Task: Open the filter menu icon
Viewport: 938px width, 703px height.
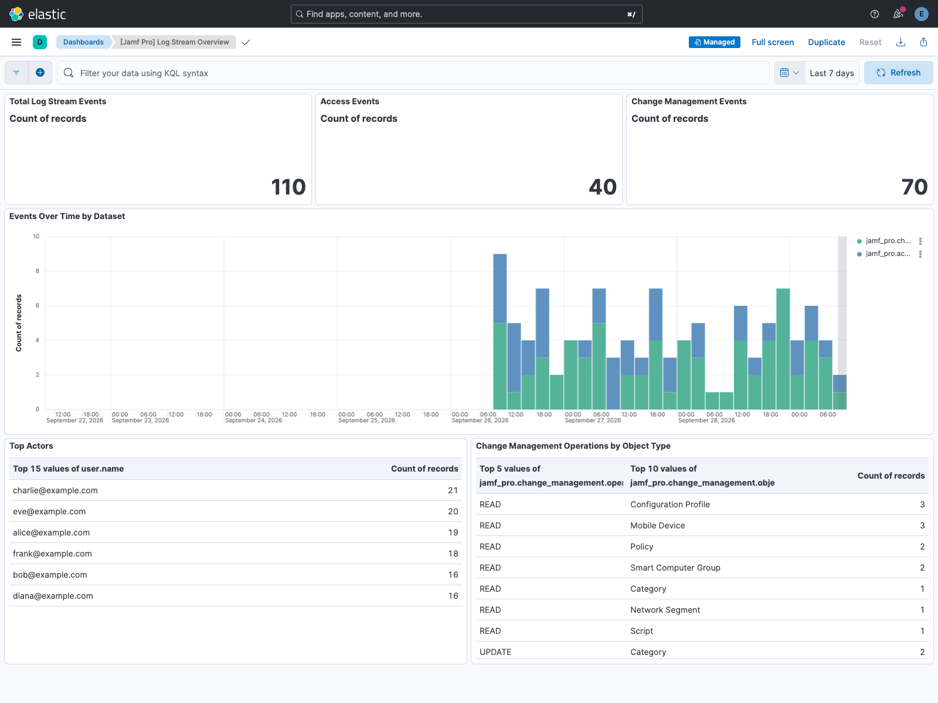Action: tap(16, 73)
